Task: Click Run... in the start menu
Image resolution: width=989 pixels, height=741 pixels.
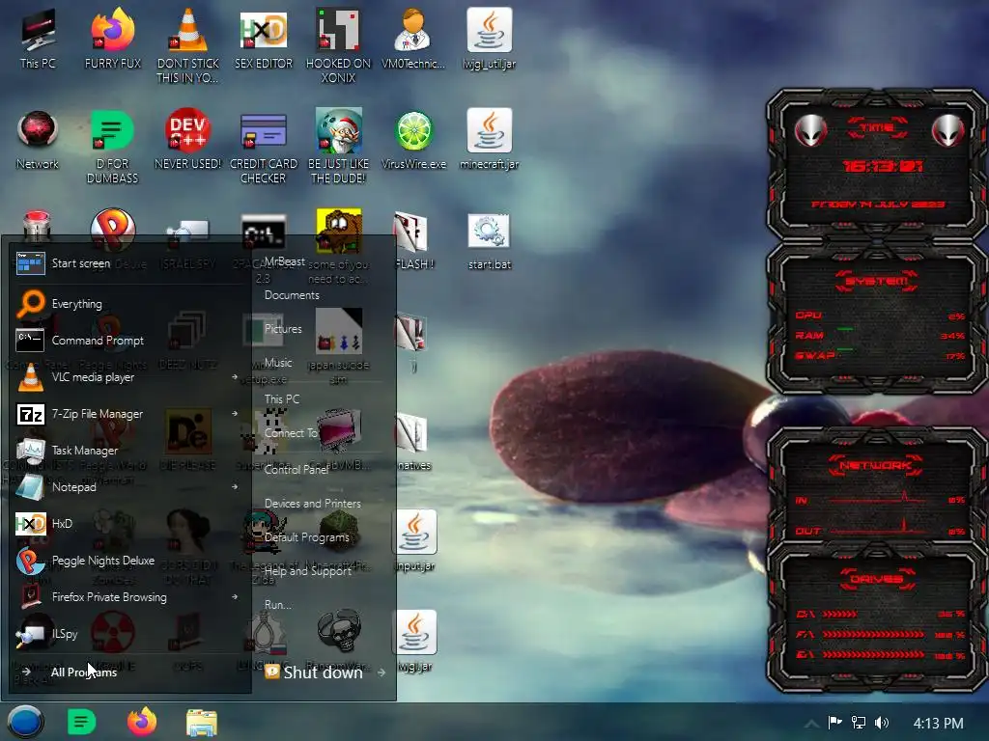Action: coord(278,605)
